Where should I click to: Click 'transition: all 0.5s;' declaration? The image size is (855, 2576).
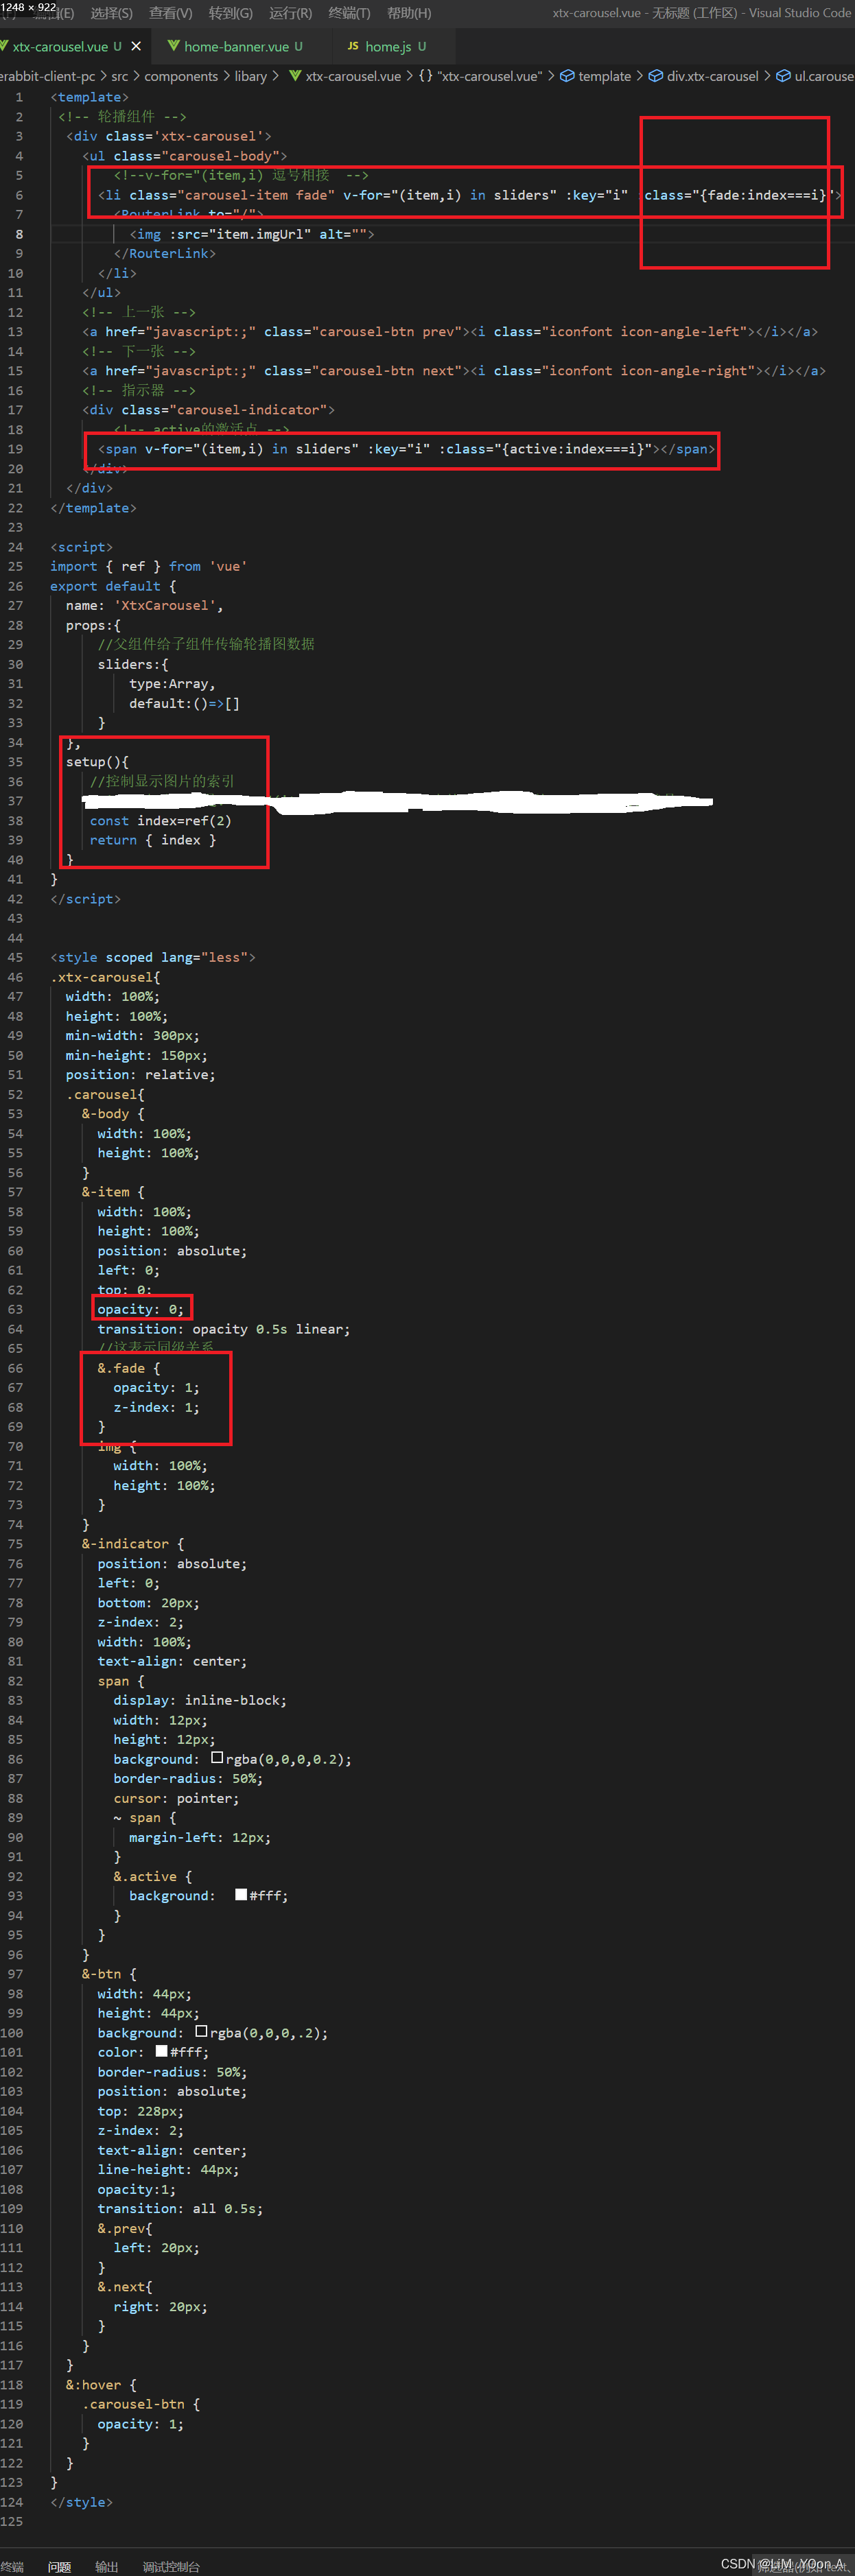(x=180, y=2208)
